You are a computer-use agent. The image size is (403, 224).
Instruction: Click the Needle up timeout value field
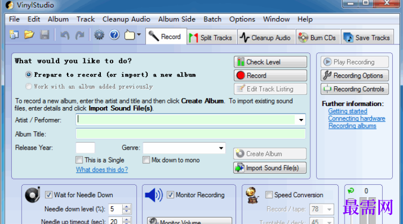tap(115, 221)
